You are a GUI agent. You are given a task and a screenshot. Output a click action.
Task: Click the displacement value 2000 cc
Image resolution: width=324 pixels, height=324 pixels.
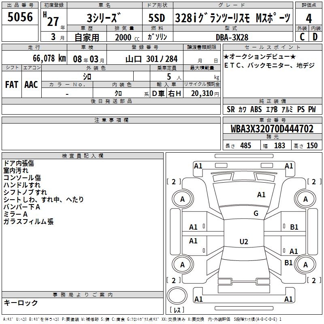click(127, 37)
